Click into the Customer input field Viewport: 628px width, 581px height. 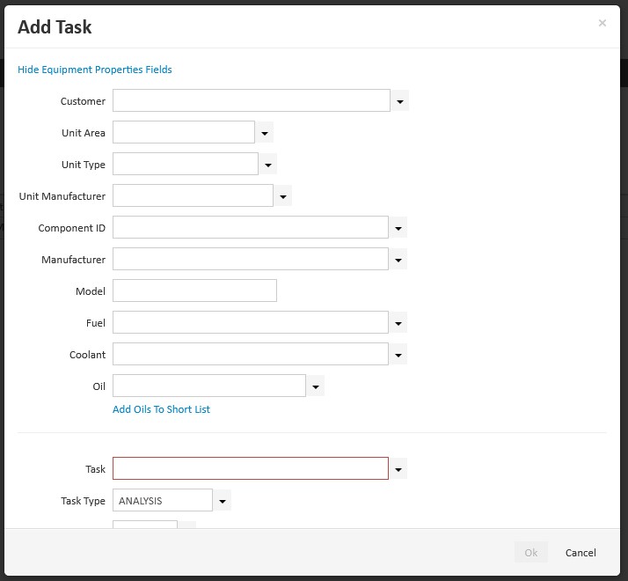pyautogui.click(x=251, y=101)
